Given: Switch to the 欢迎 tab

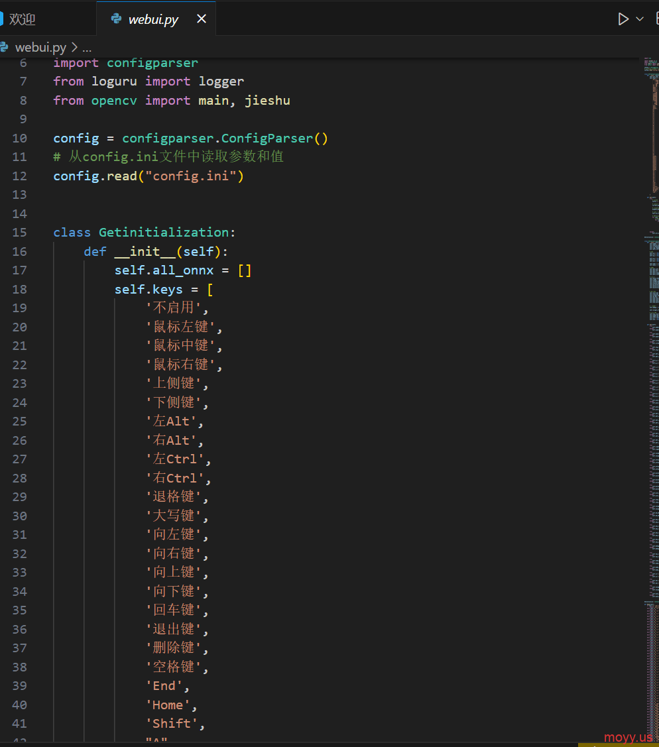Looking at the screenshot, I should tap(23, 19).
